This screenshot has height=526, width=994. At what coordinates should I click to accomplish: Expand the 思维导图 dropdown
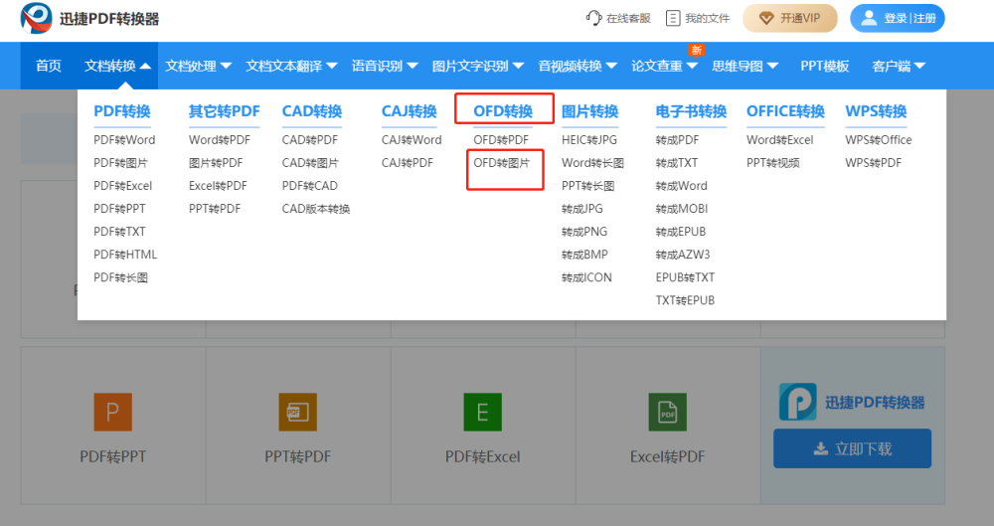click(745, 66)
